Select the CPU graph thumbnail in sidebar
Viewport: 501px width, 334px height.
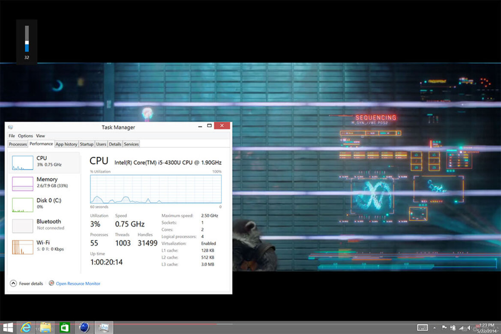point(23,163)
